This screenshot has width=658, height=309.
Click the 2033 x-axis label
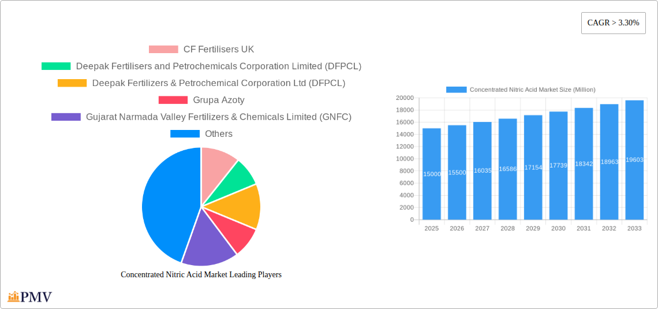pyautogui.click(x=634, y=228)
